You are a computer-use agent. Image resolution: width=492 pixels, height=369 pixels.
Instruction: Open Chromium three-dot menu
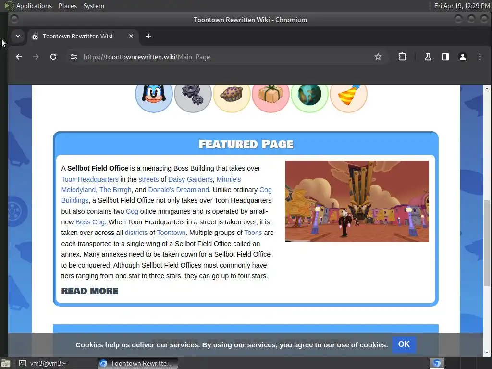[480, 57]
